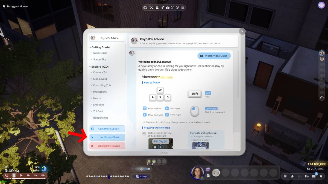Select the second family member portrait on right
The height and width of the screenshot is (184, 328).
(322, 59)
